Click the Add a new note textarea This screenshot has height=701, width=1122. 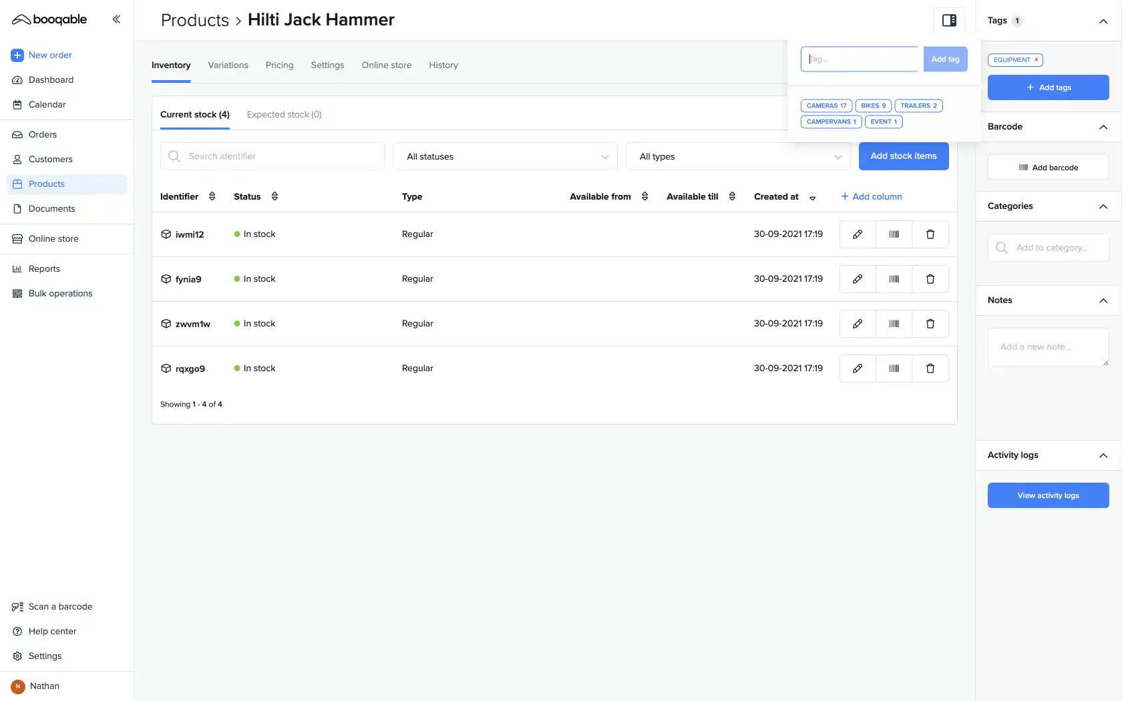1049,347
